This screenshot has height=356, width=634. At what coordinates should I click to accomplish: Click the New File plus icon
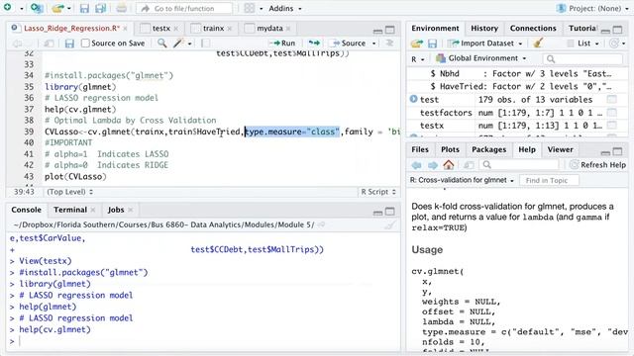[7, 8]
